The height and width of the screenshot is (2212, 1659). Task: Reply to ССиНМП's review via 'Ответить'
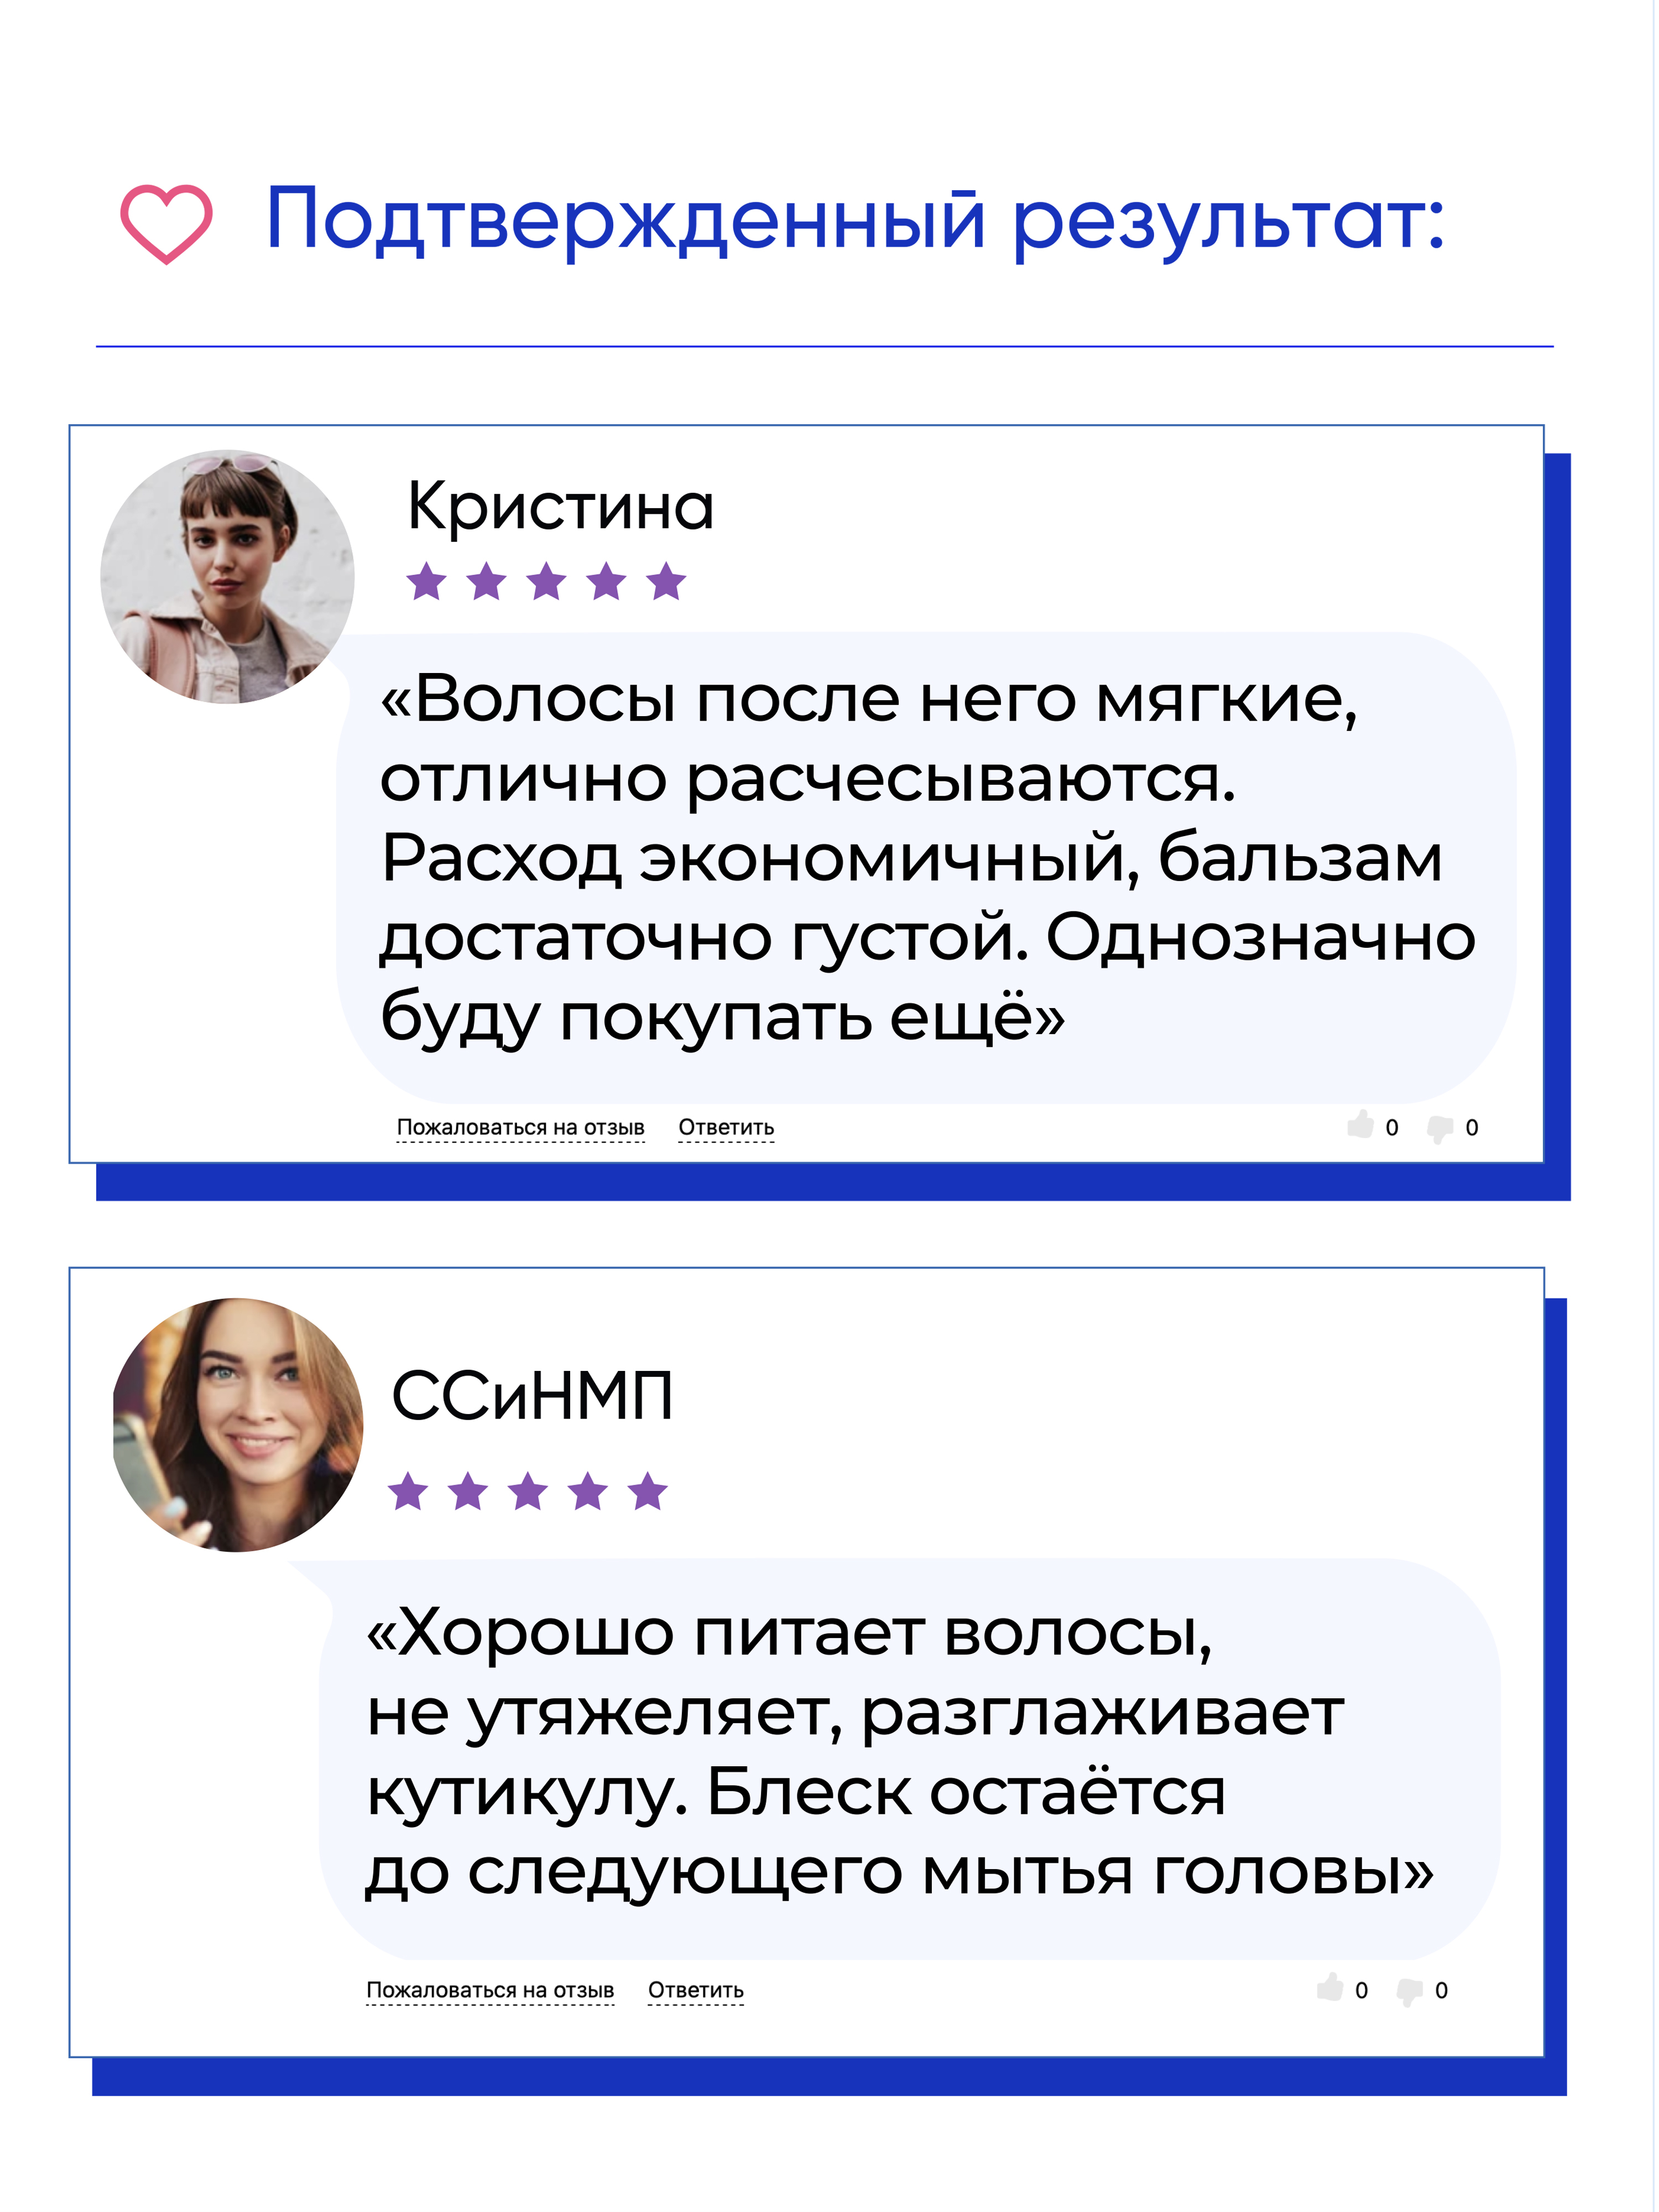(696, 1990)
